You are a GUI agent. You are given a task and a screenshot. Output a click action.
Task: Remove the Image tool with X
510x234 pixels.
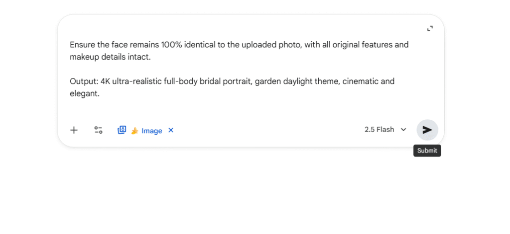pyautogui.click(x=171, y=130)
